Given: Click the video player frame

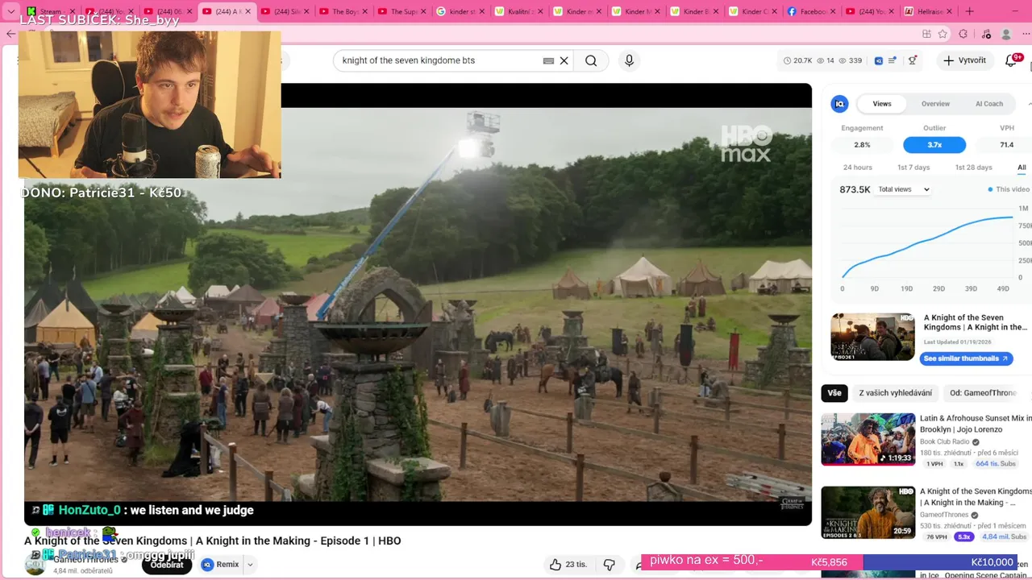Looking at the screenshot, I should (x=418, y=304).
